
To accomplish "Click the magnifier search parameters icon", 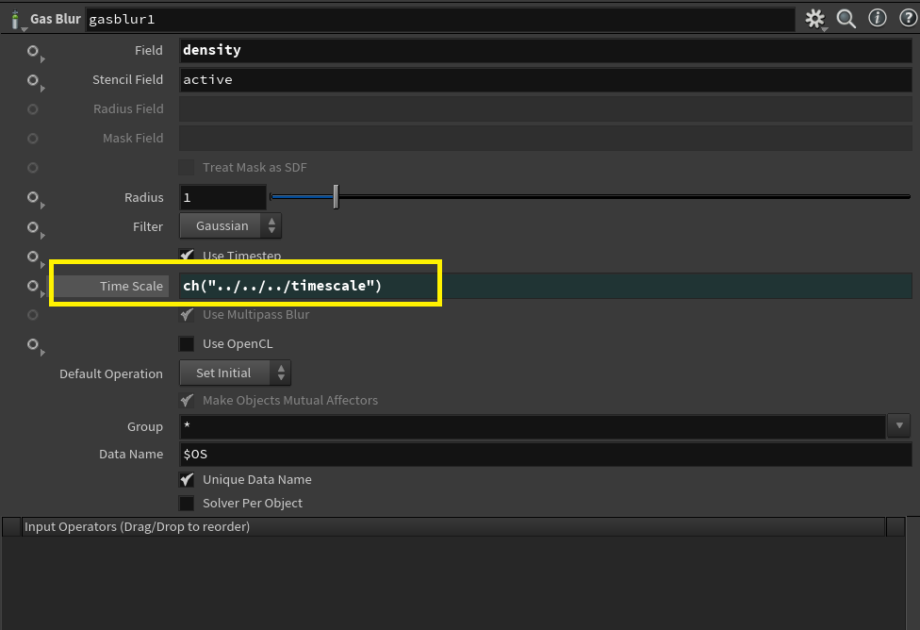I will [846, 19].
